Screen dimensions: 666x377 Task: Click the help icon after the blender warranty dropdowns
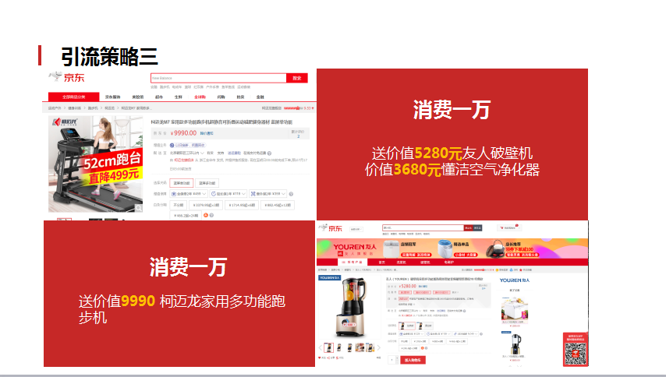click(x=481, y=334)
